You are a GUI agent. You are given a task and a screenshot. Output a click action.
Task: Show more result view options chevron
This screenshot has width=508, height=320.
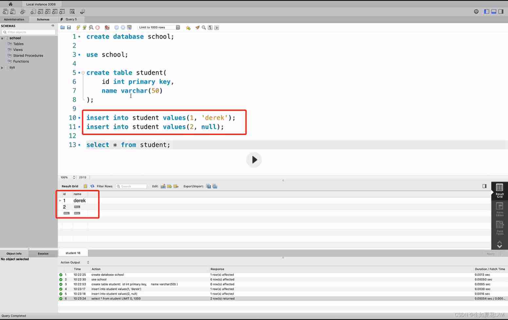[x=499, y=244]
